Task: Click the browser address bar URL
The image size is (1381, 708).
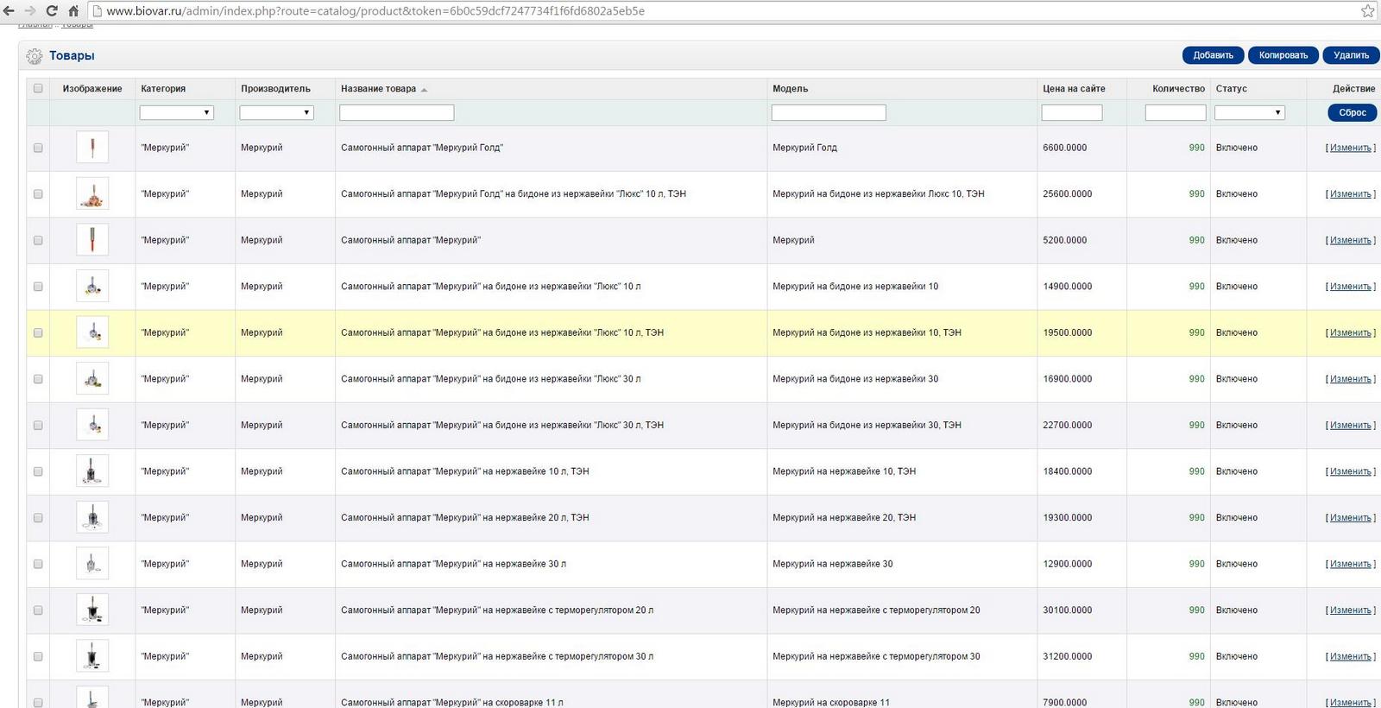Action: pyautogui.click(x=375, y=11)
